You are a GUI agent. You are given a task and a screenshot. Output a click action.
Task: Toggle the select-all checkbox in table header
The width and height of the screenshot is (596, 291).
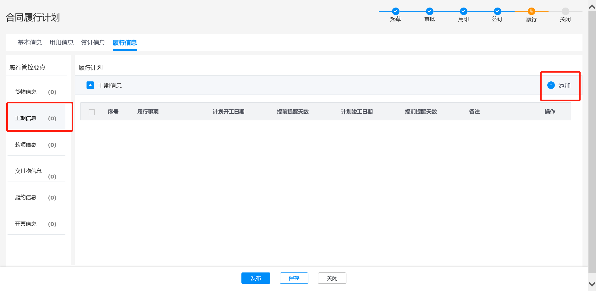92,112
